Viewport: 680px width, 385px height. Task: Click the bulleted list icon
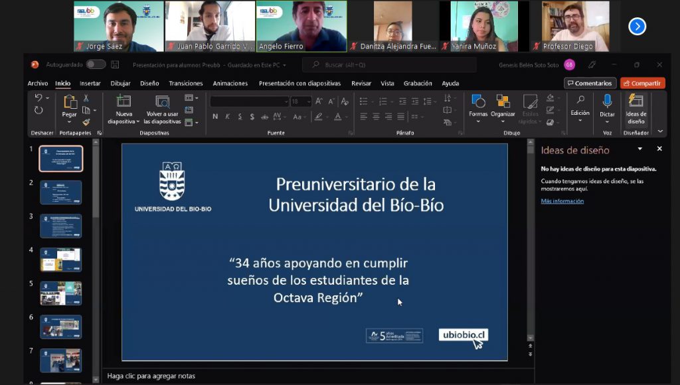[363, 102]
